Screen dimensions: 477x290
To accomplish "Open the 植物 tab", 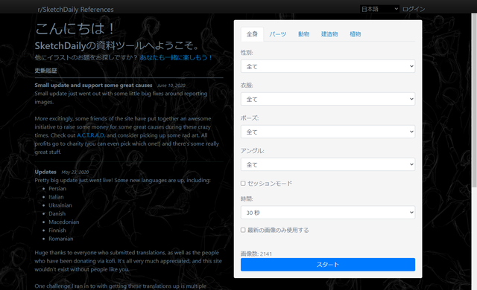I will (x=355, y=34).
